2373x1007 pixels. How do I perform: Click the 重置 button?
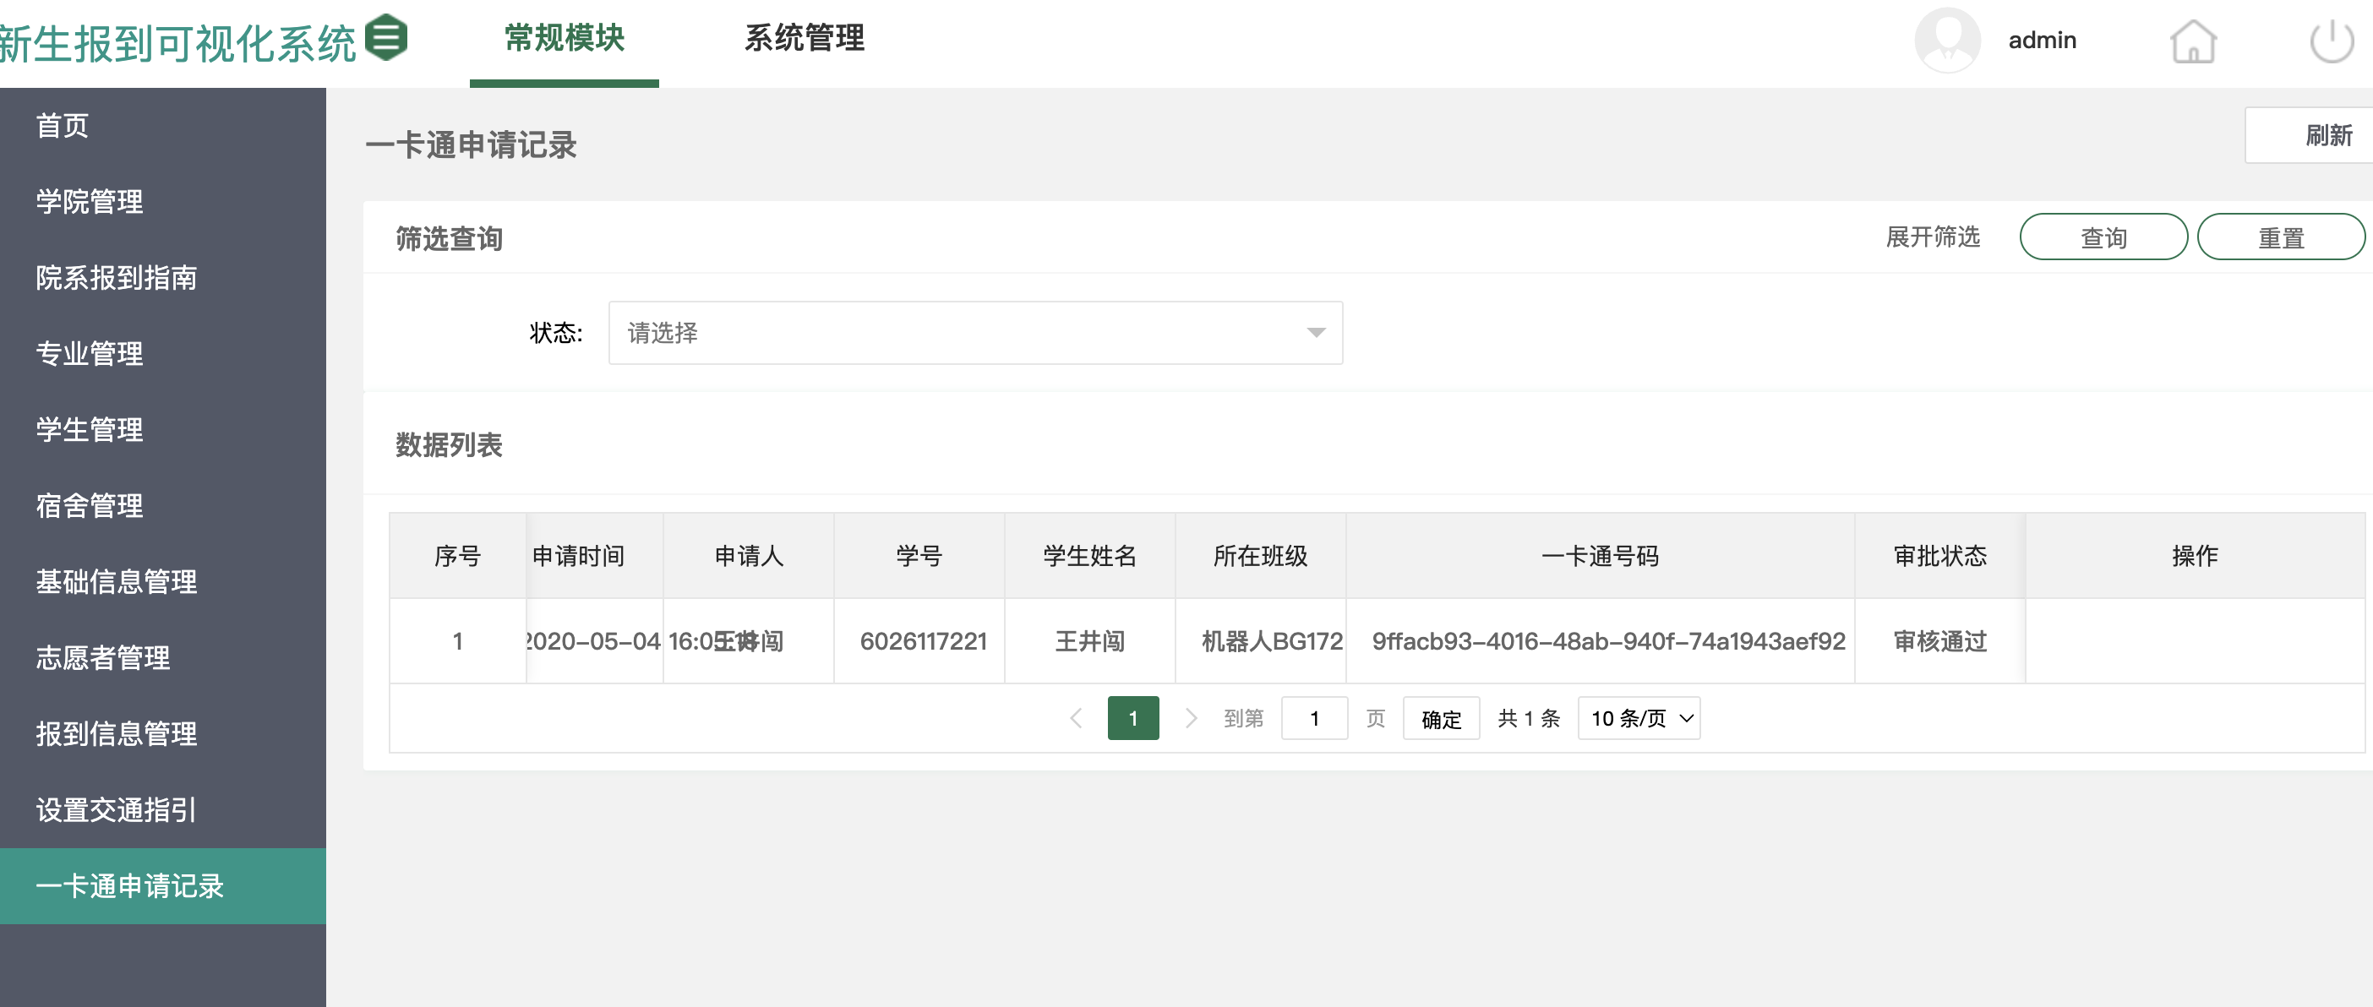tap(2280, 237)
